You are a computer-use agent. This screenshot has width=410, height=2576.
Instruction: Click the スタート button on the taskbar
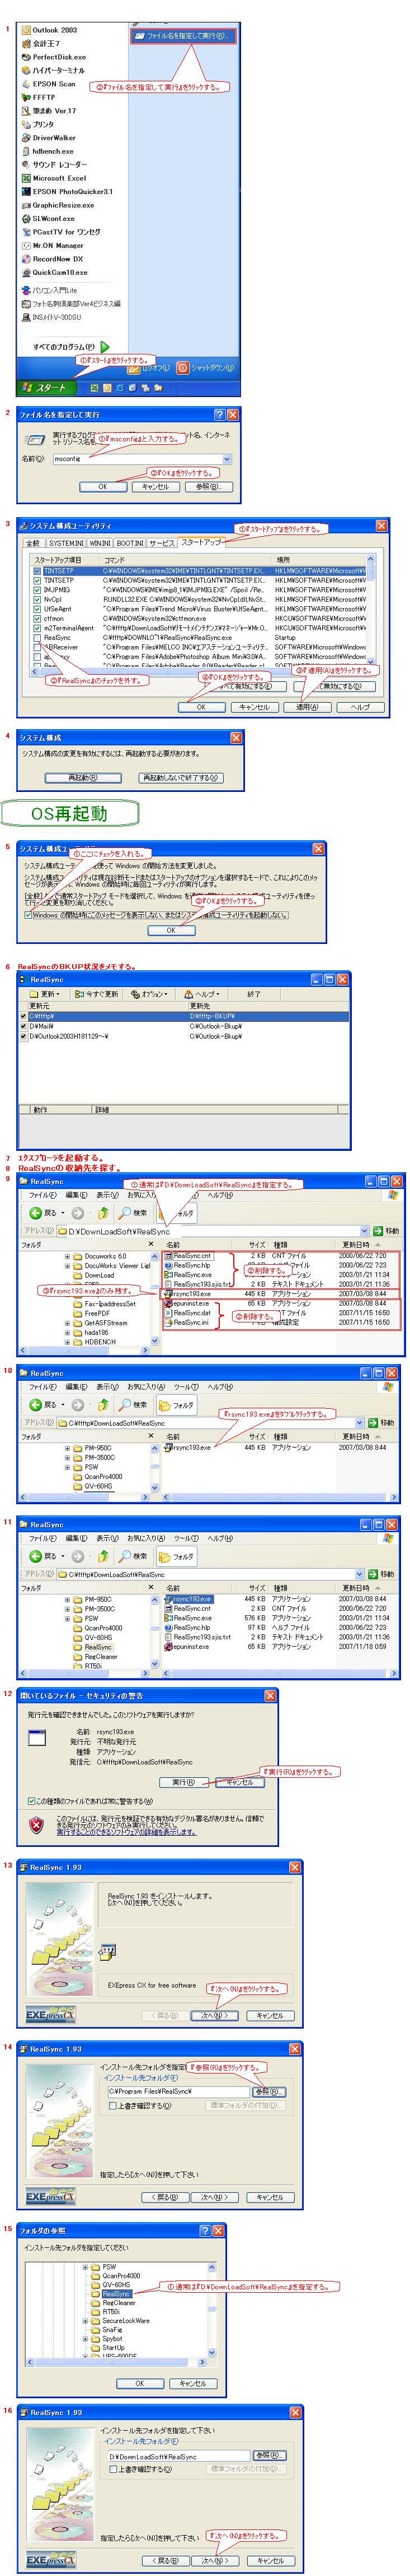(x=45, y=388)
